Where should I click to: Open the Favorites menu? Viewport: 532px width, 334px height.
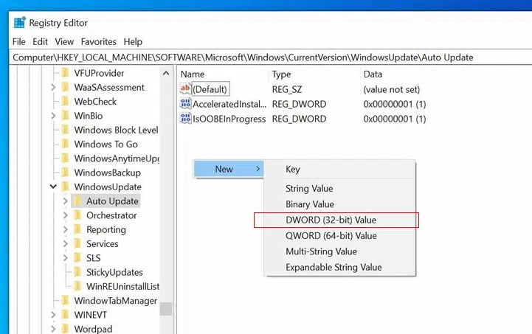pos(99,42)
